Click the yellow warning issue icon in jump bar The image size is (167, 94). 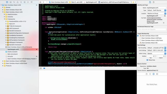[133, 2]
